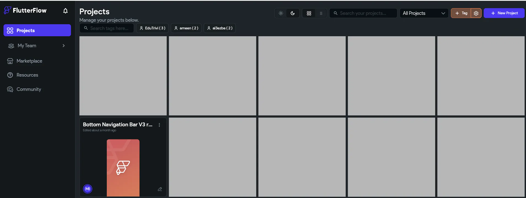
Task: Open the notifications bell
Action: pos(65,11)
